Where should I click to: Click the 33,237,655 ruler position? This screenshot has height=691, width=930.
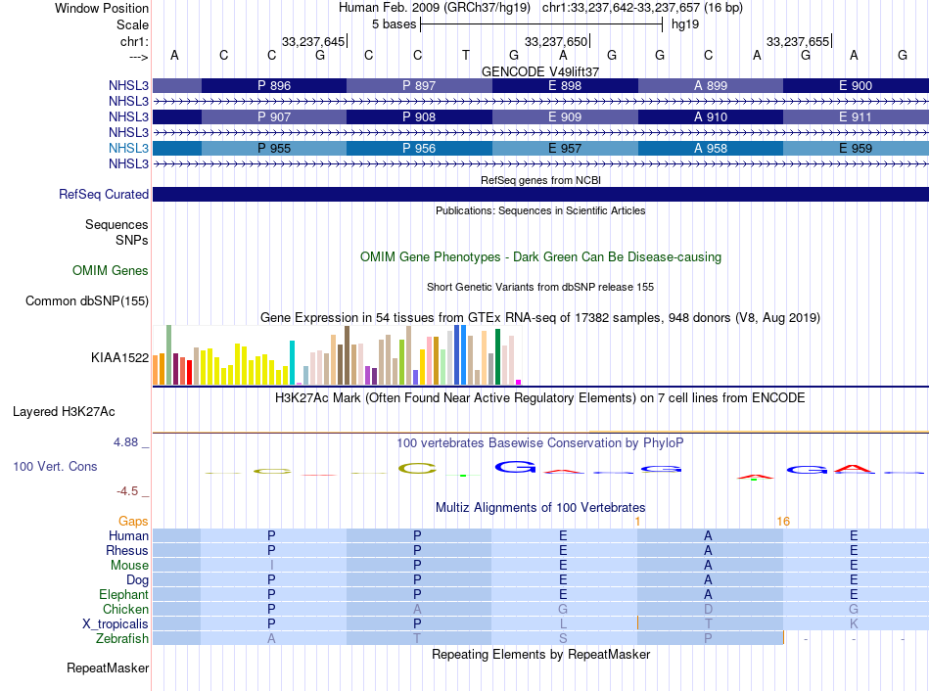click(x=798, y=41)
